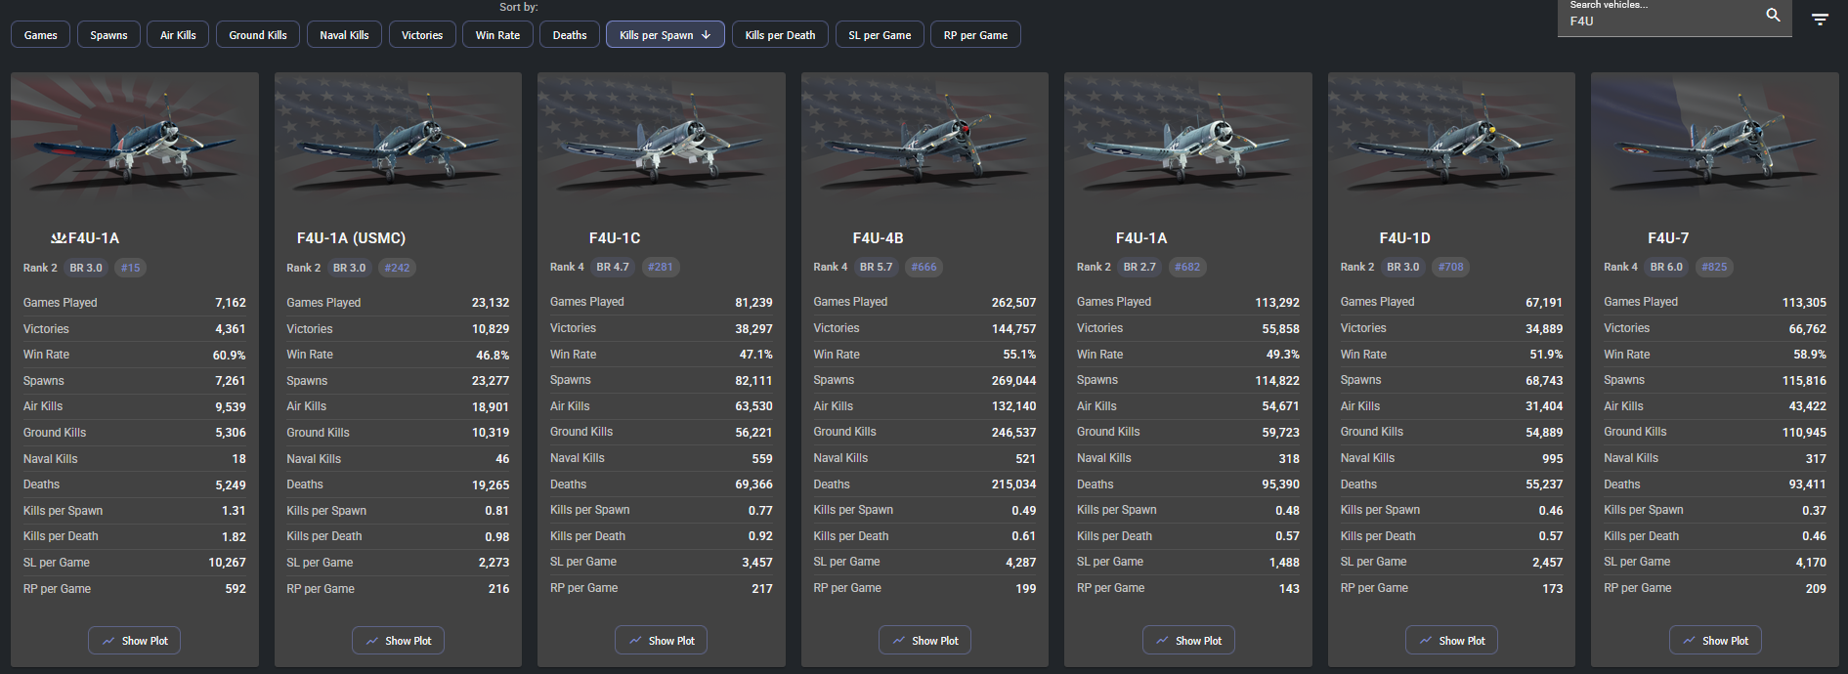
Task: Show plot for F4U-4B
Action: click(924, 641)
